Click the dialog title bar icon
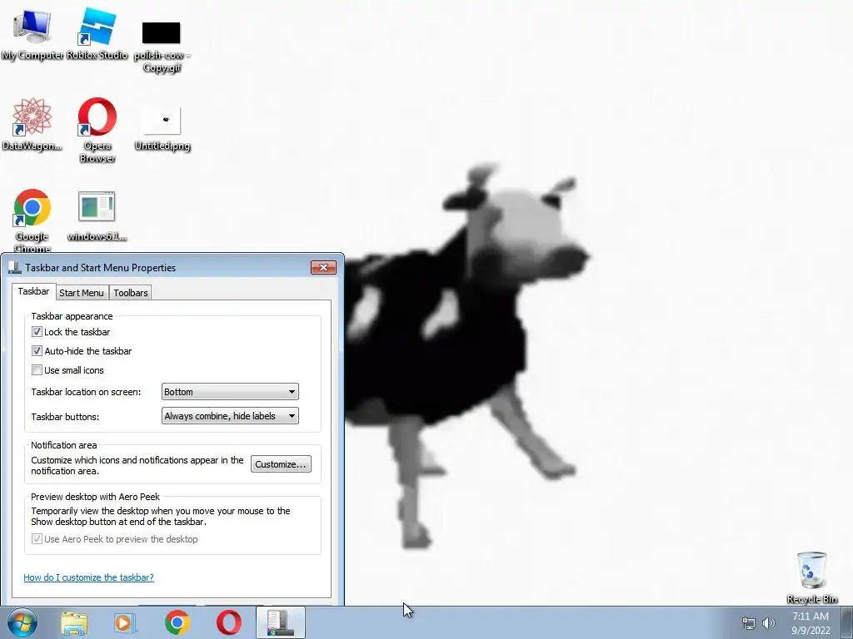Screen dimensions: 853x639 pos(15,267)
